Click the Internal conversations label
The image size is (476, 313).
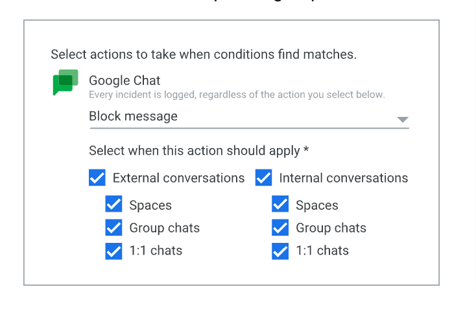tap(343, 178)
